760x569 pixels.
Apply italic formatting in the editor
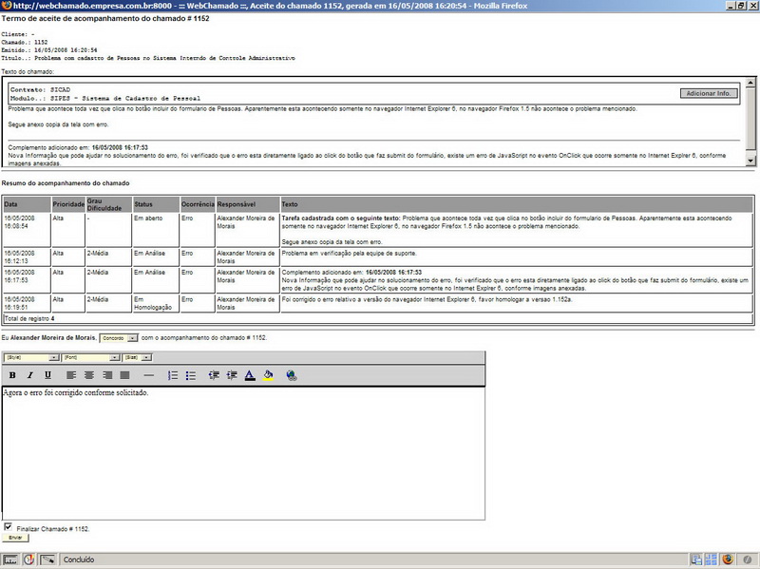click(x=29, y=375)
